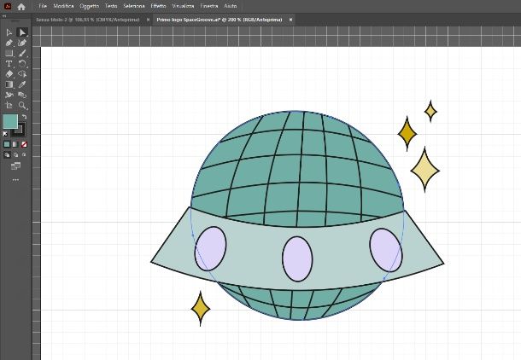Select the Rectangle tool
This screenshot has width=521, height=360.
9,53
